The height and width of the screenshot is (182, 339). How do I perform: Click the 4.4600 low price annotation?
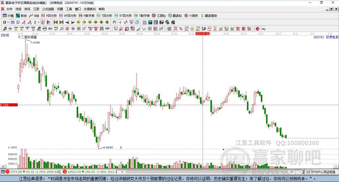[x=108, y=147]
